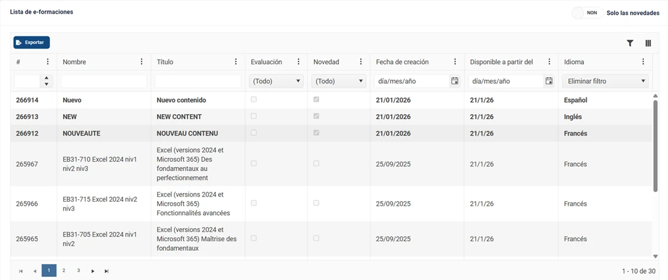Sort by Título column header
The image size is (668, 280).
coord(165,62)
